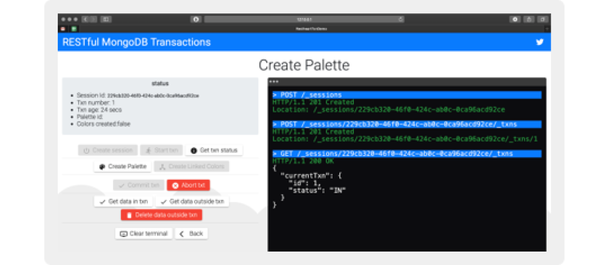The height and width of the screenshot is (265, 609).
Task: Go back with the browser back arrow
Action: pyautogui.click(x=86, y=19)
